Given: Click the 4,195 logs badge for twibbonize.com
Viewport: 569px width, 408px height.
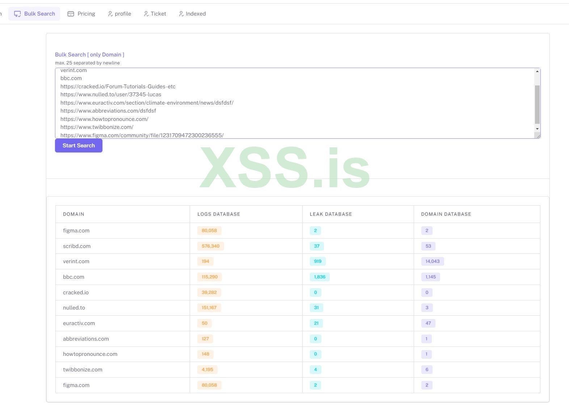Looking at the screenshot, I should tap(207, 370).
